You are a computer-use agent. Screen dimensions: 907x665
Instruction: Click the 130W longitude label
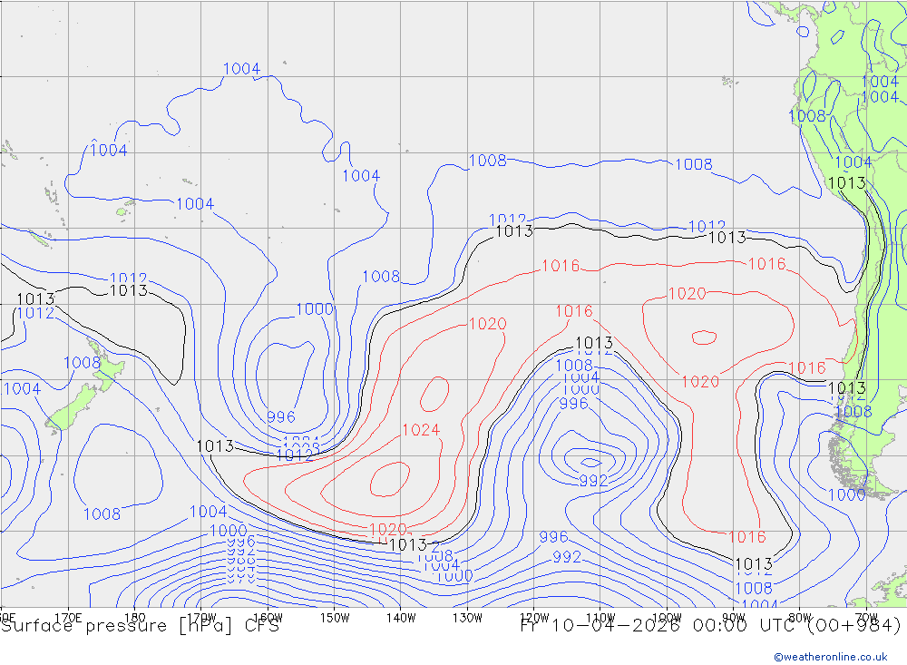click(x=467, y=618)
